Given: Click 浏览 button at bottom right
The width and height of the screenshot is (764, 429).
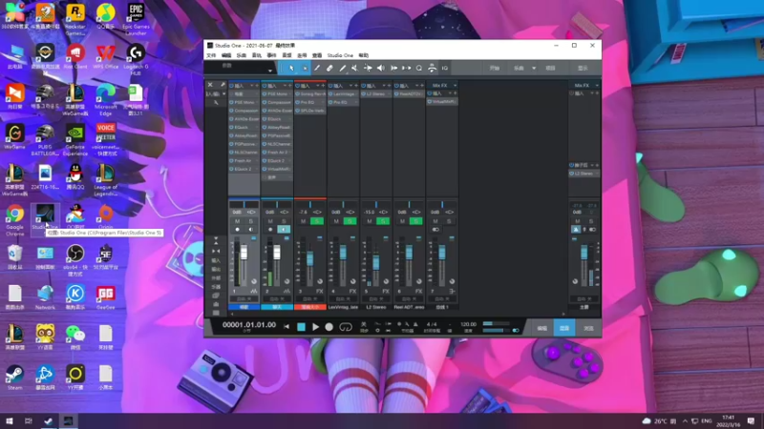Looking at the screenshot, I should (588, 328).
